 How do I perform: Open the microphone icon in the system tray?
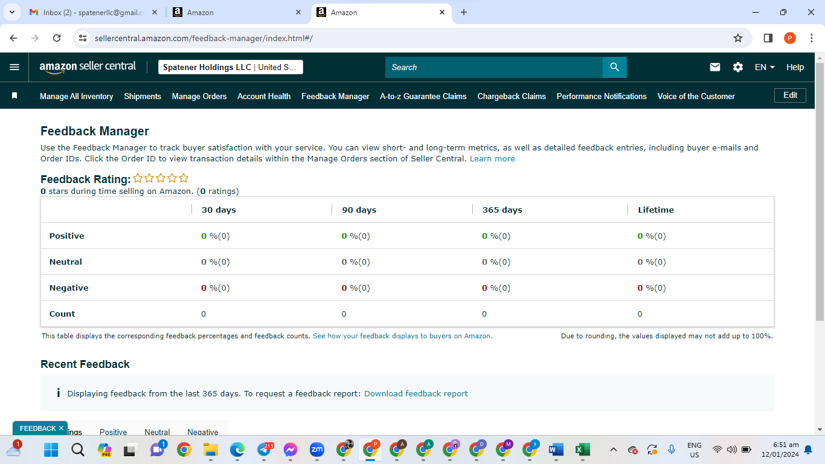[x=672, y=449]
